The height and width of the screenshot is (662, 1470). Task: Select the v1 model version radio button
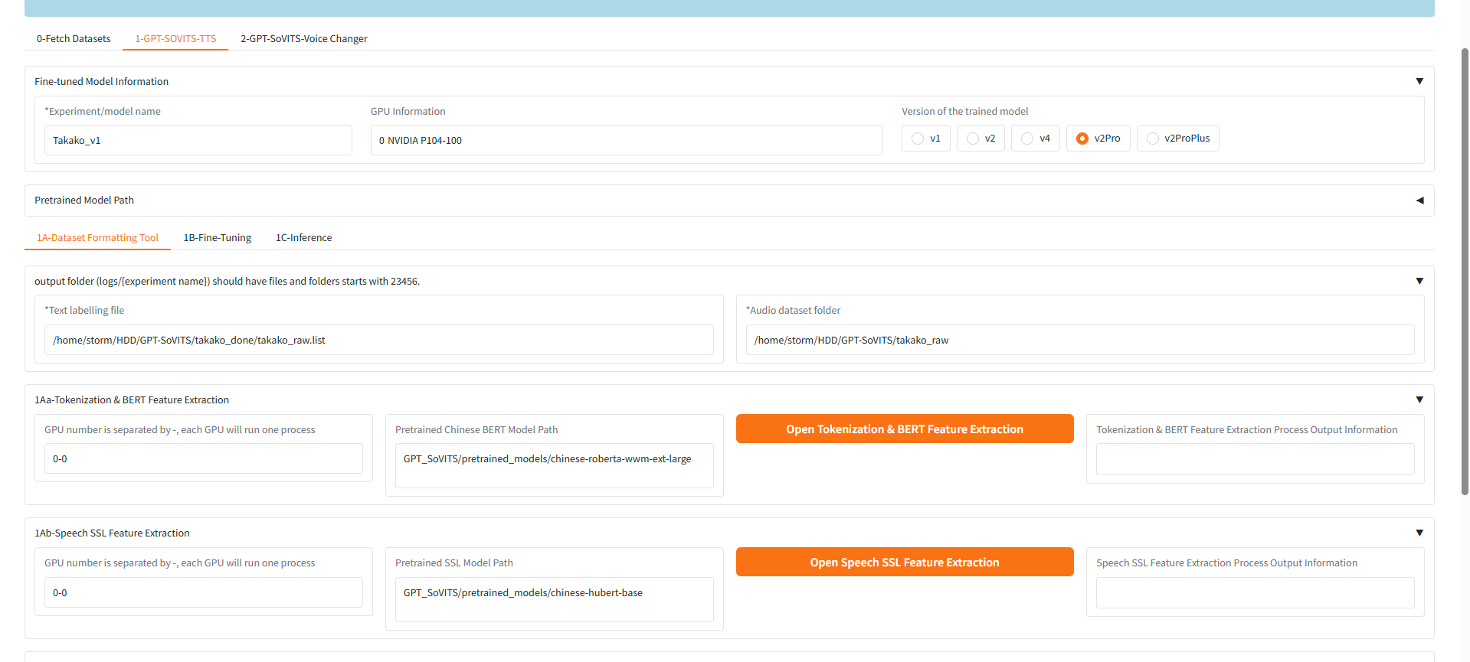pyautogui.click(x=918, y=139)
